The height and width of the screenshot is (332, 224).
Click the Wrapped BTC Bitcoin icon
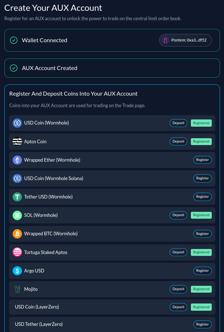17,234
